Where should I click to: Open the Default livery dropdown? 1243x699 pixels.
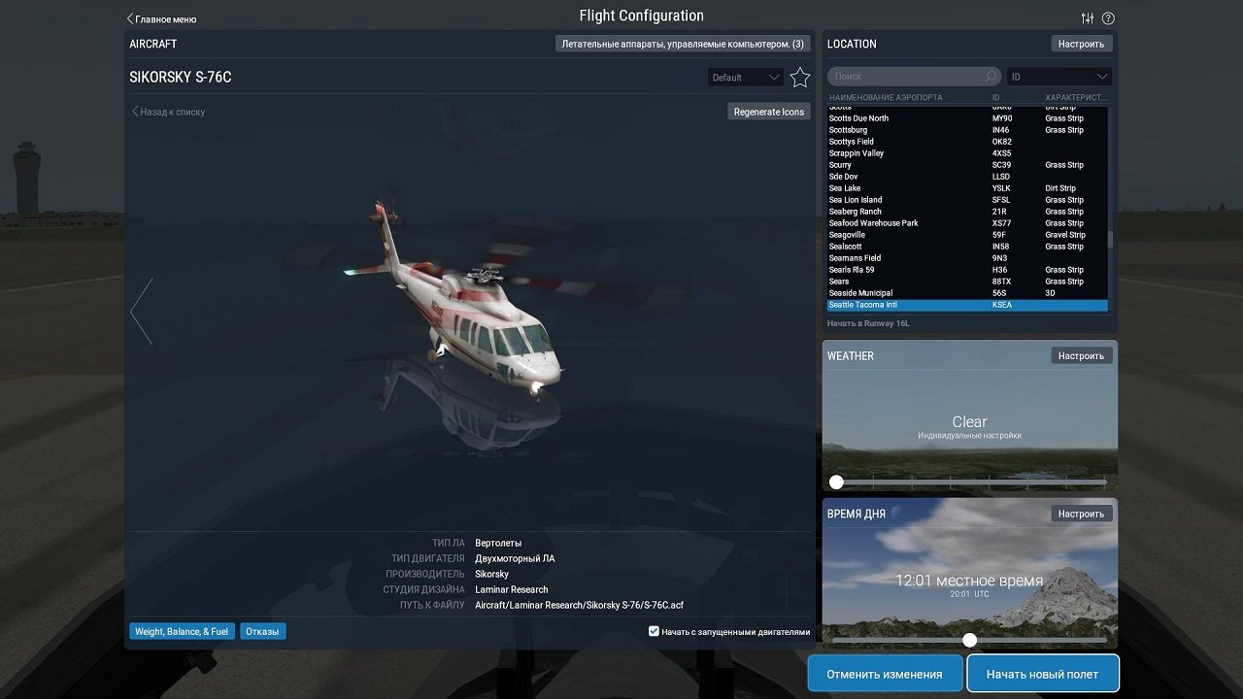(745, 76)
